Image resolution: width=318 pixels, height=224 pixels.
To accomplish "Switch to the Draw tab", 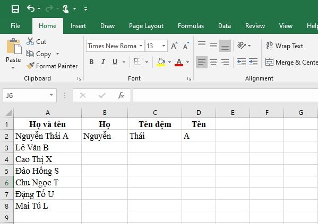I will pos(107,26).
